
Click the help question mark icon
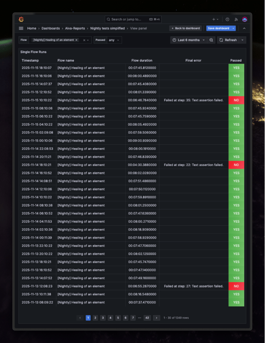pos(227,19)
